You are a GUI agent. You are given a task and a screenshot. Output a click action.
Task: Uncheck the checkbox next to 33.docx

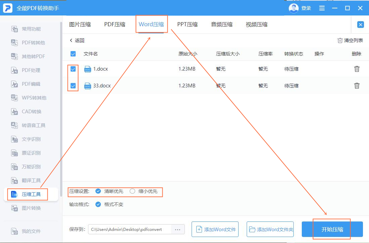pos(73,86)
